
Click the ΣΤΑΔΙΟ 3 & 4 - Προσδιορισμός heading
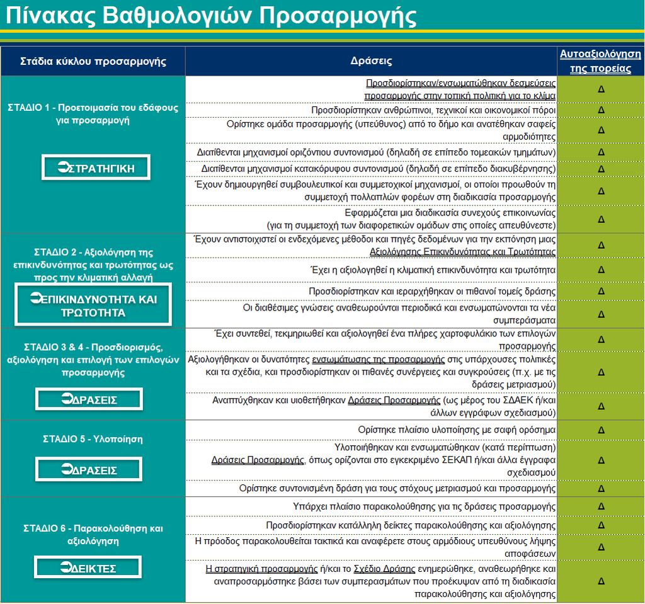93,360
